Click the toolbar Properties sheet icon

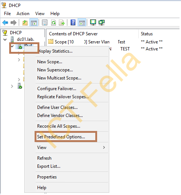pos(45,22)
